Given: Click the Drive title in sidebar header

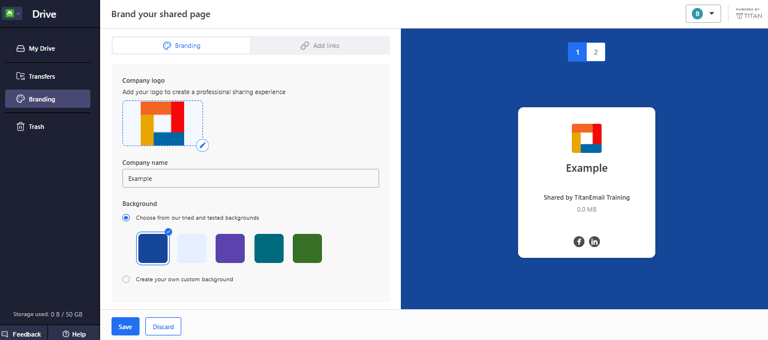Looking at the screenshot, I should pyautogui.click(x=44, y=14).
